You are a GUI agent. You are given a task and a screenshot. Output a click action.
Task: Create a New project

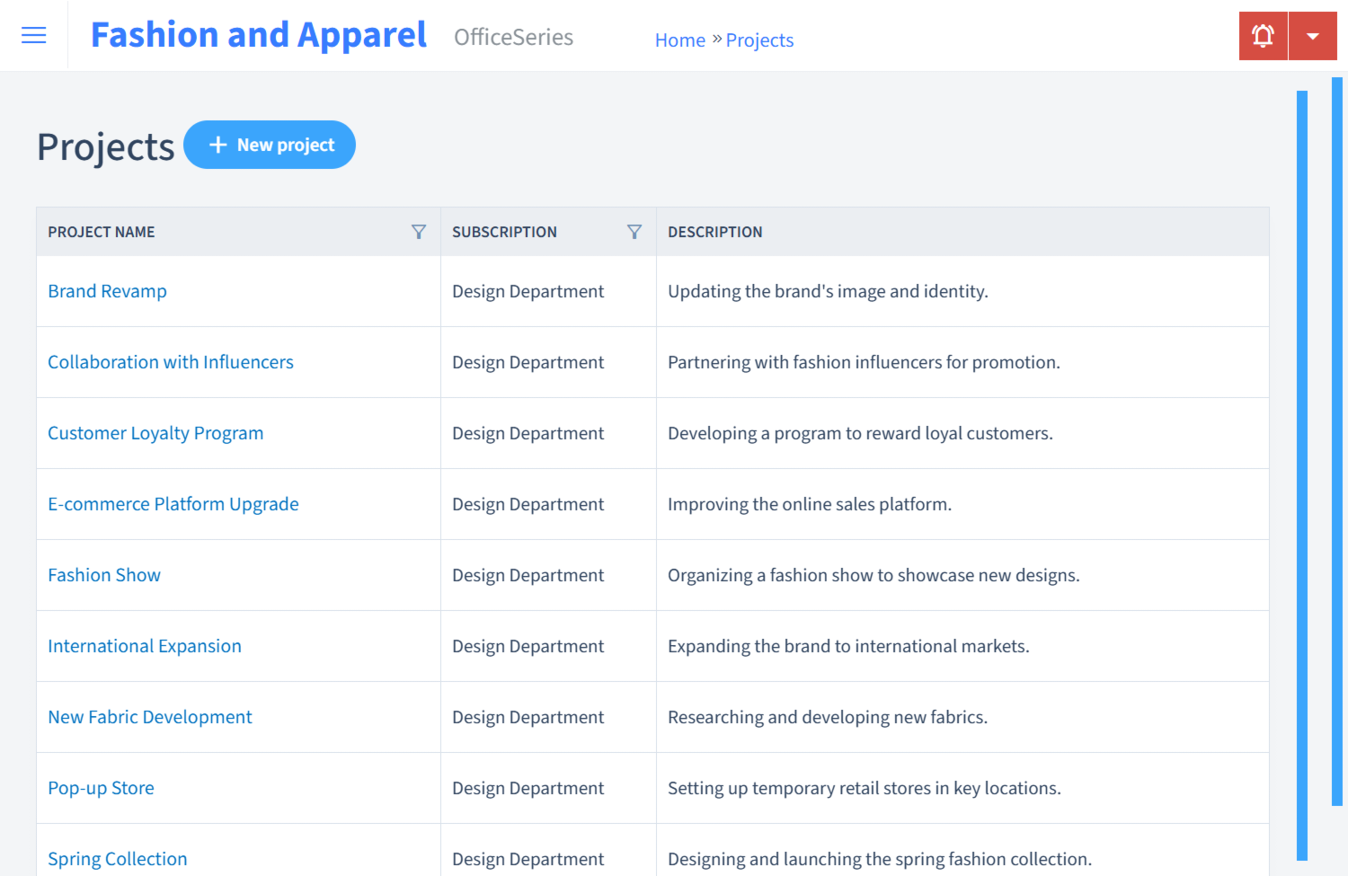[x=270, y=145]
